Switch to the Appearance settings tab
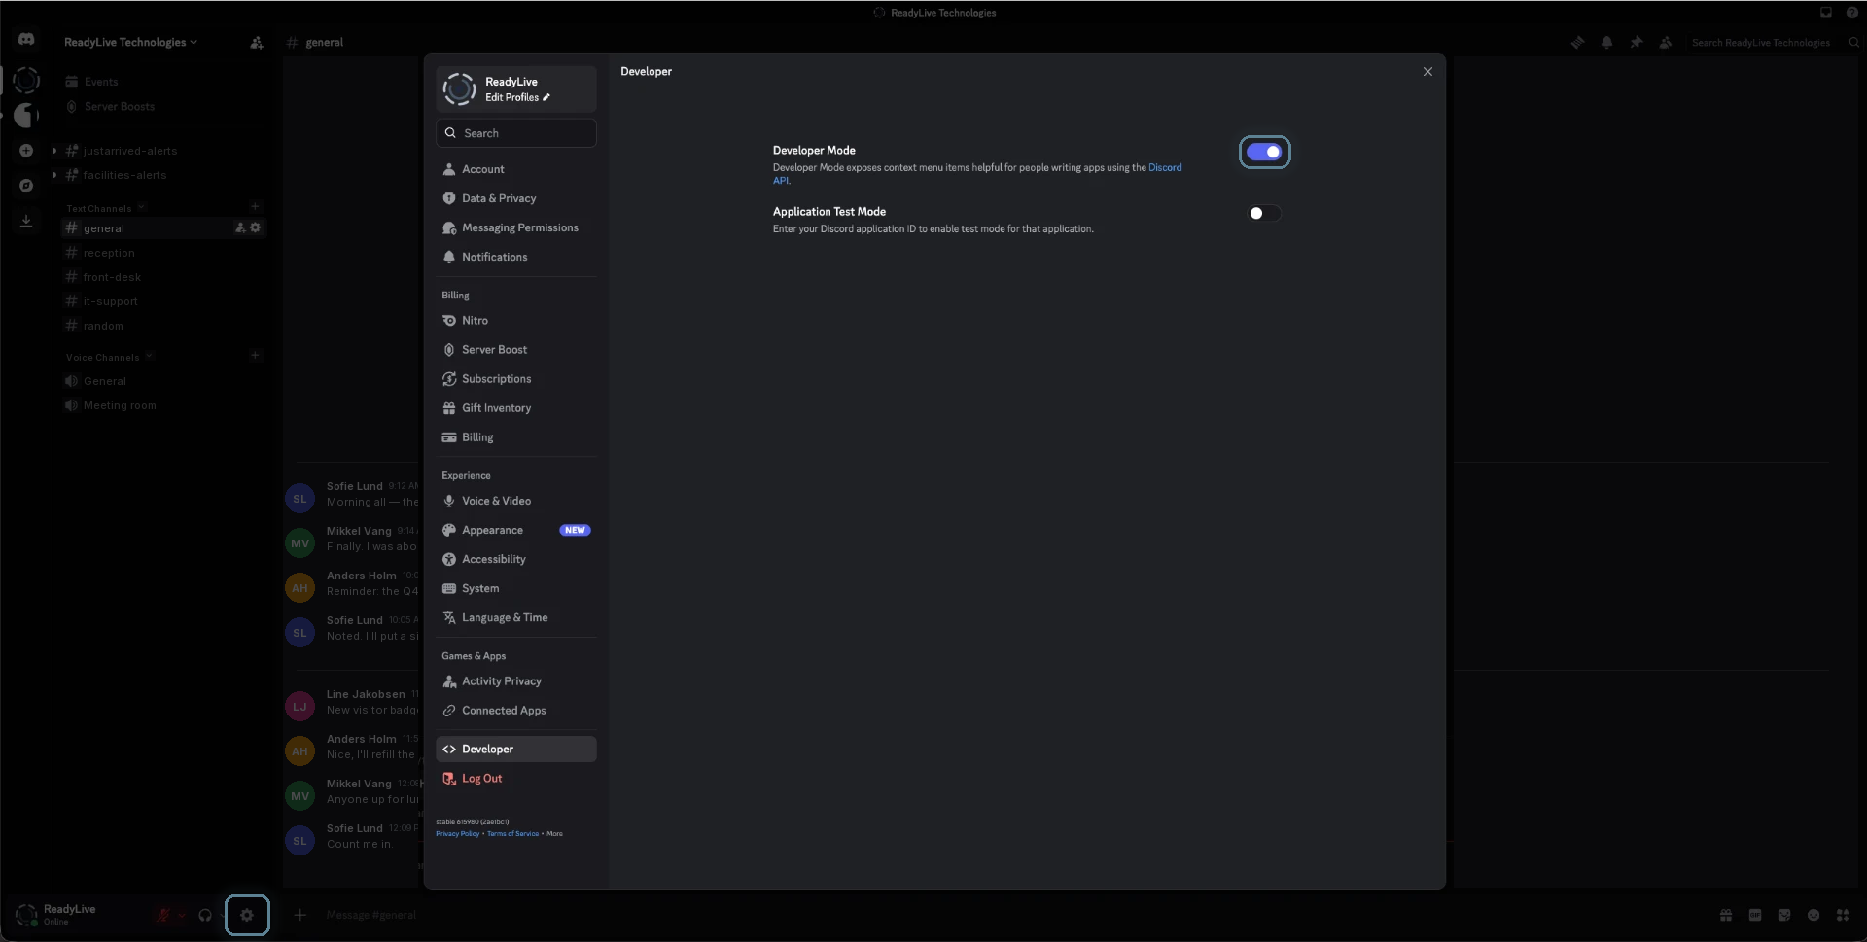Viewport: 1867px width, 942px height. [x=516, y=530]
